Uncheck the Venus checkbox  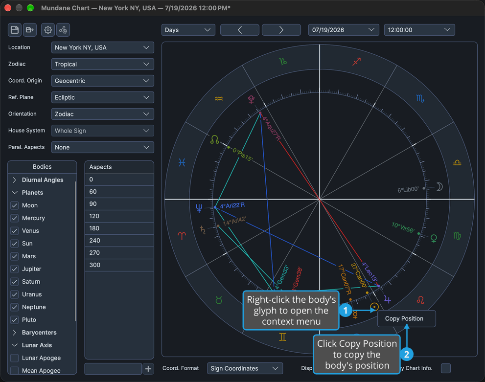[x=15, y=230]
